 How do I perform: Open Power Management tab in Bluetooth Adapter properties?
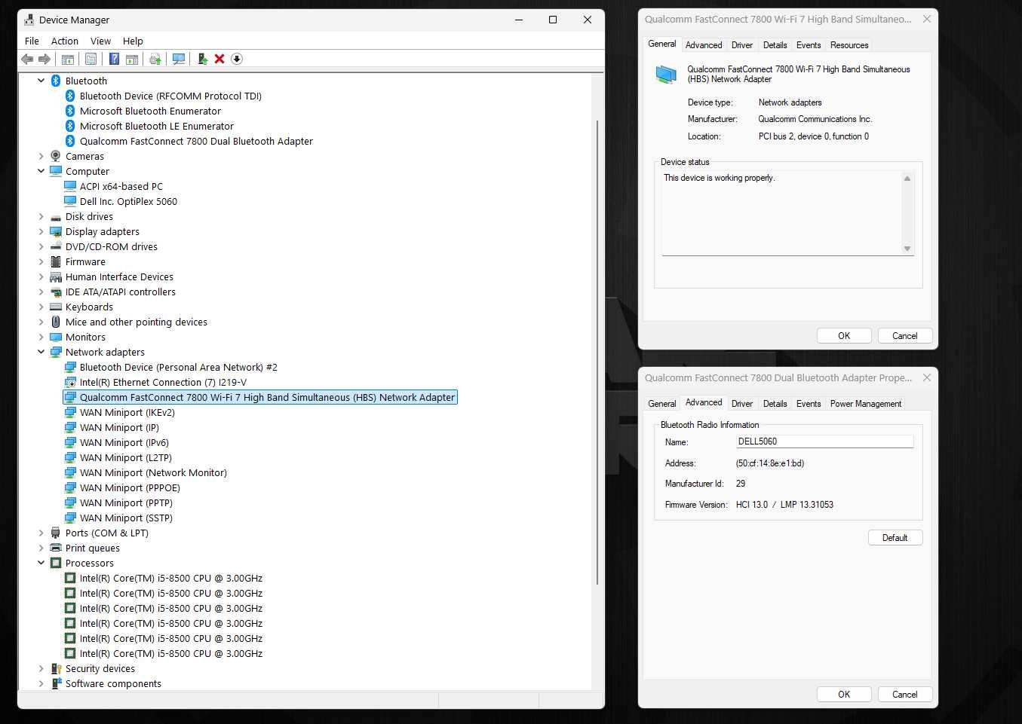click(x=866, y=404)
